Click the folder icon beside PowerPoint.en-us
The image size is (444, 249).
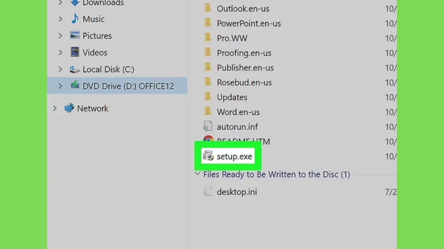click(x=208, y=22)
